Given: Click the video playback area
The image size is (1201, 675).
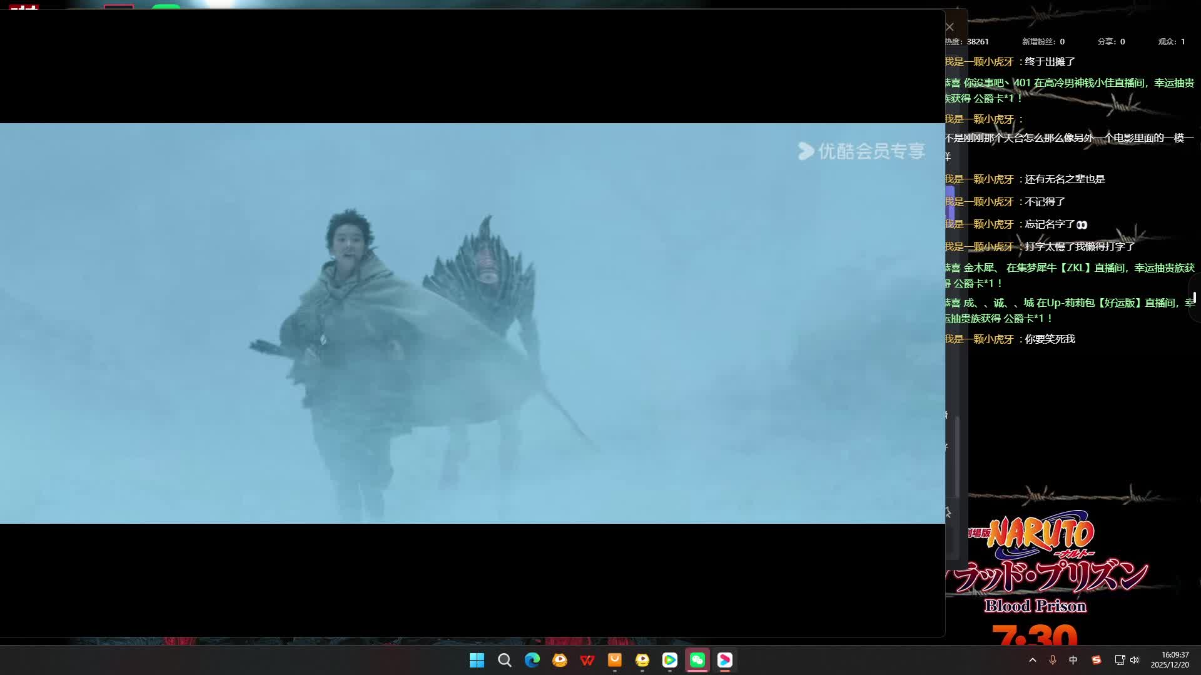Looking at the screenshot, I should click(x=472, y=323).
